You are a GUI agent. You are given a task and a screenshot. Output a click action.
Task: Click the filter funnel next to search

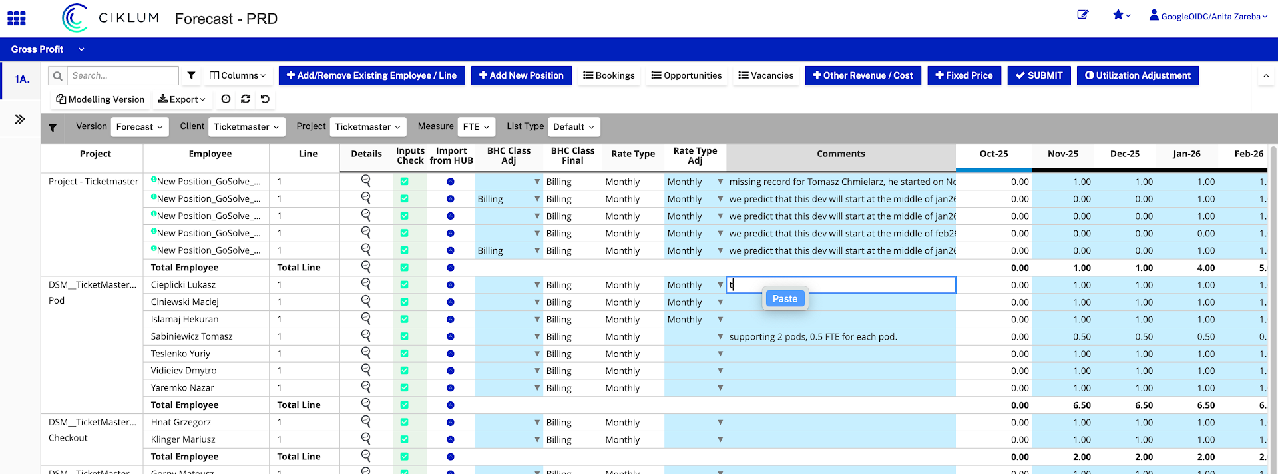(x=192, y=75)
